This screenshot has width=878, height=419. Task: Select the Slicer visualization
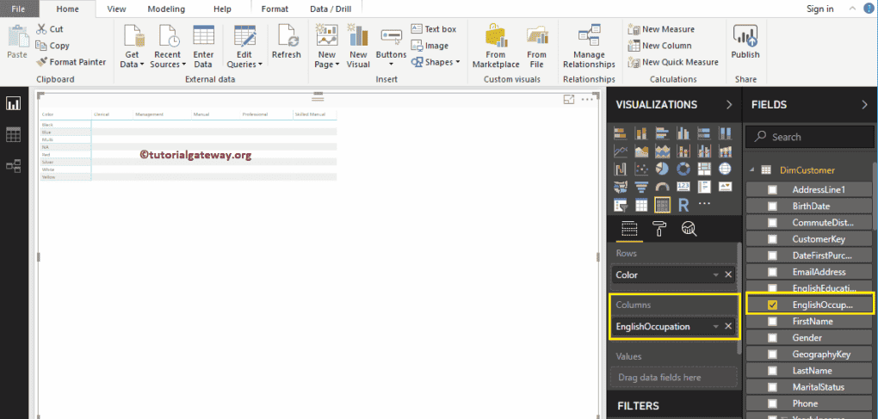[x=620, y=206]
